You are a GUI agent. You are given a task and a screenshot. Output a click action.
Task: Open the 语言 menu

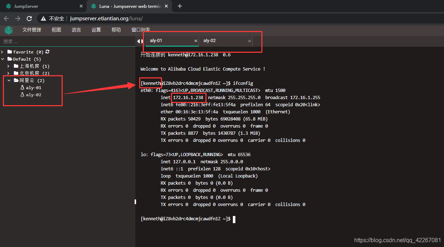click(x=76, y=30)
